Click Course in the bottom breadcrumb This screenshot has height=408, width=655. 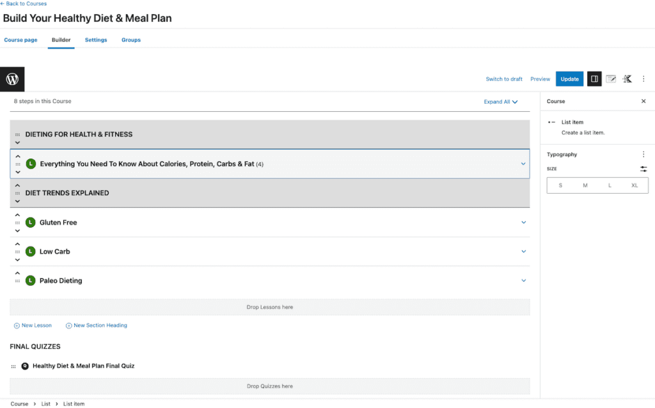pyautogui.click(x=20, y=404)
